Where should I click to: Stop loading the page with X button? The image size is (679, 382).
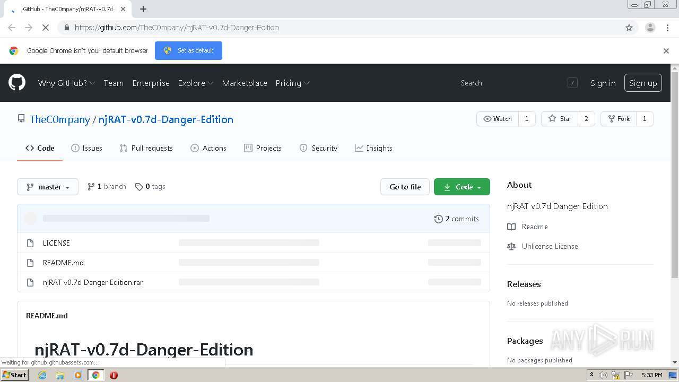46,28
